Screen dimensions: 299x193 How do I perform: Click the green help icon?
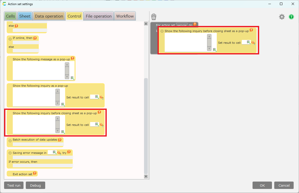coord(291,17)
